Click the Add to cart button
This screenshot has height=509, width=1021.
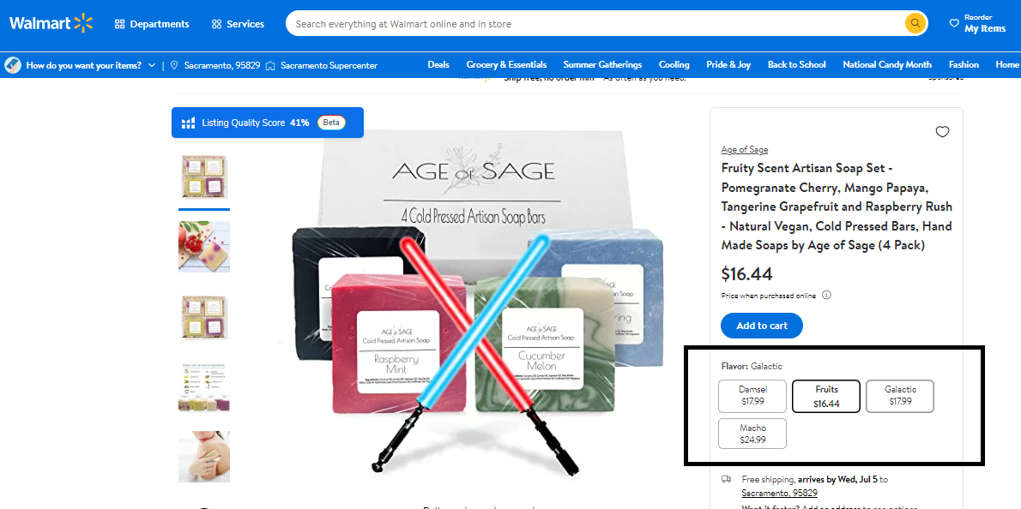[x=761, y=326]
